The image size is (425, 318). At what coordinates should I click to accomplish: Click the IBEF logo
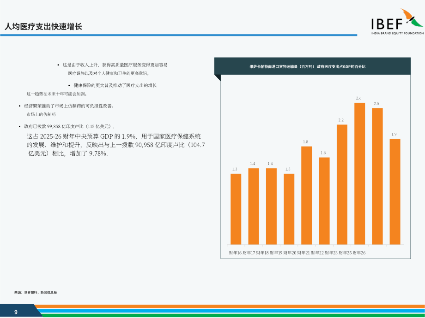pos(397,22)
